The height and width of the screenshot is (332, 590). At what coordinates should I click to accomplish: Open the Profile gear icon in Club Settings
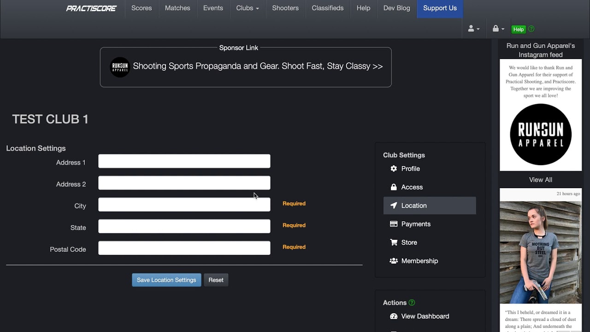[x=394, y=169]
